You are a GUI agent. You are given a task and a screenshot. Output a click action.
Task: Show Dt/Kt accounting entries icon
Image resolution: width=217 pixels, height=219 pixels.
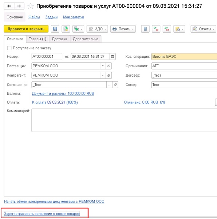[167, 29]
